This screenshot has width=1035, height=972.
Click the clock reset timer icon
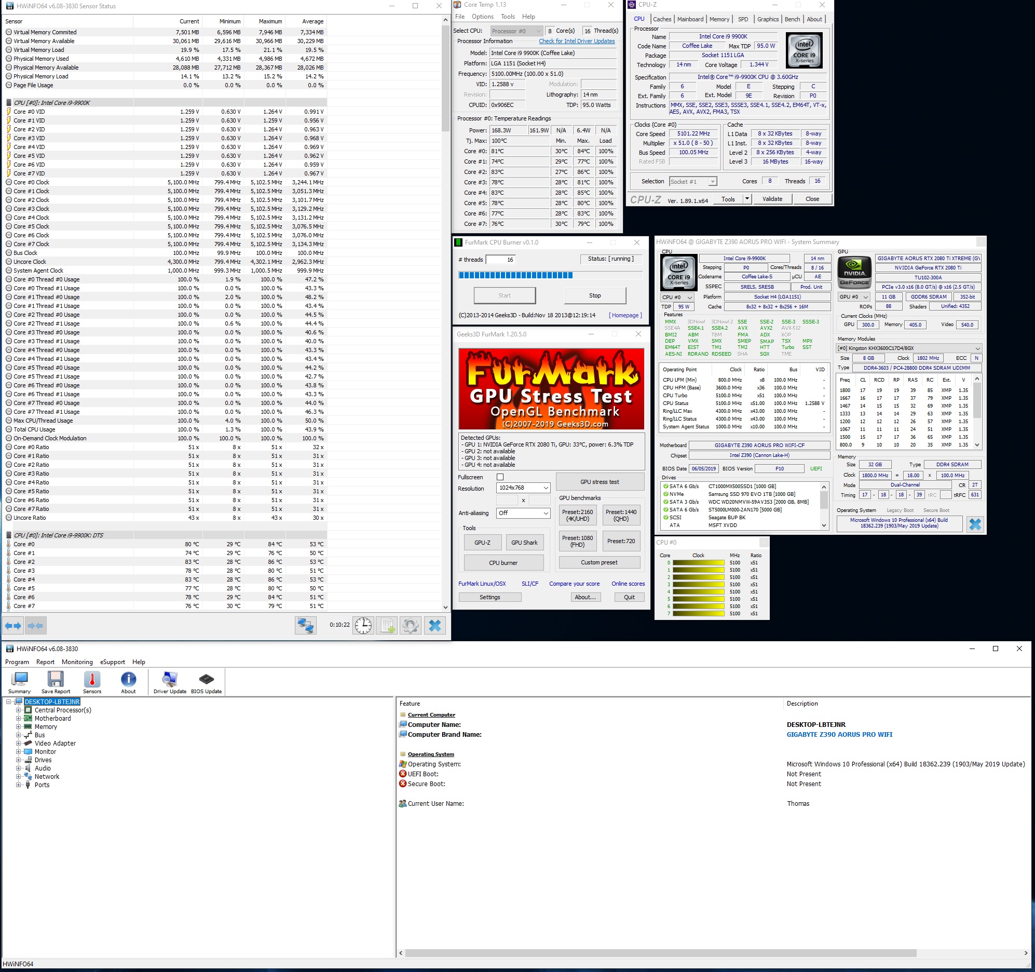(363, 626)
